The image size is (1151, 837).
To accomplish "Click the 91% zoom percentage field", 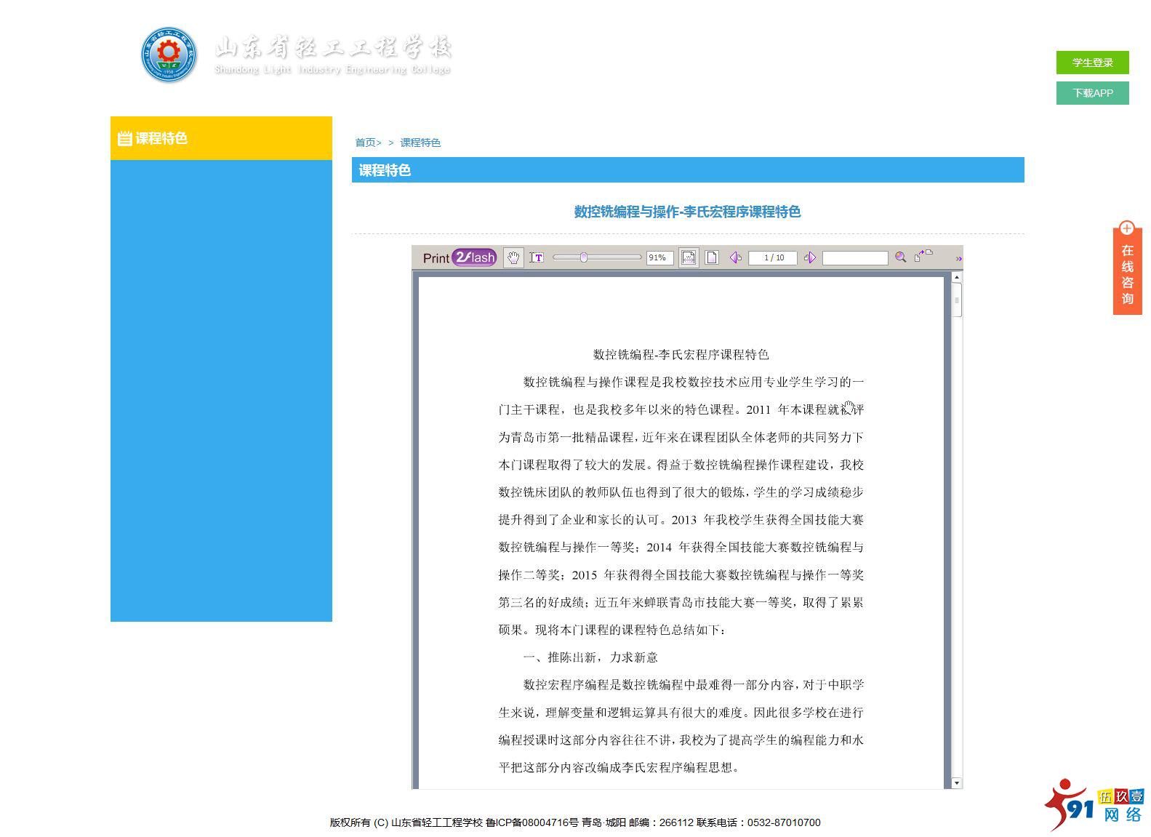I will [x=659, y=257].
